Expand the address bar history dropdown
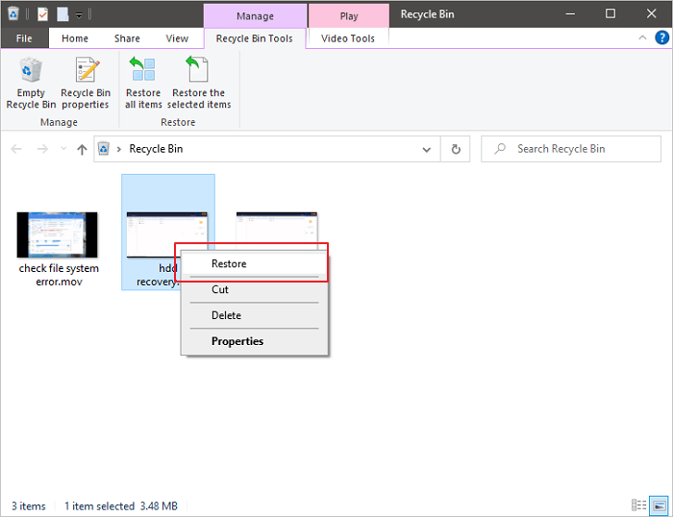The height and width of the screenshot is (517, 673). 427,149
